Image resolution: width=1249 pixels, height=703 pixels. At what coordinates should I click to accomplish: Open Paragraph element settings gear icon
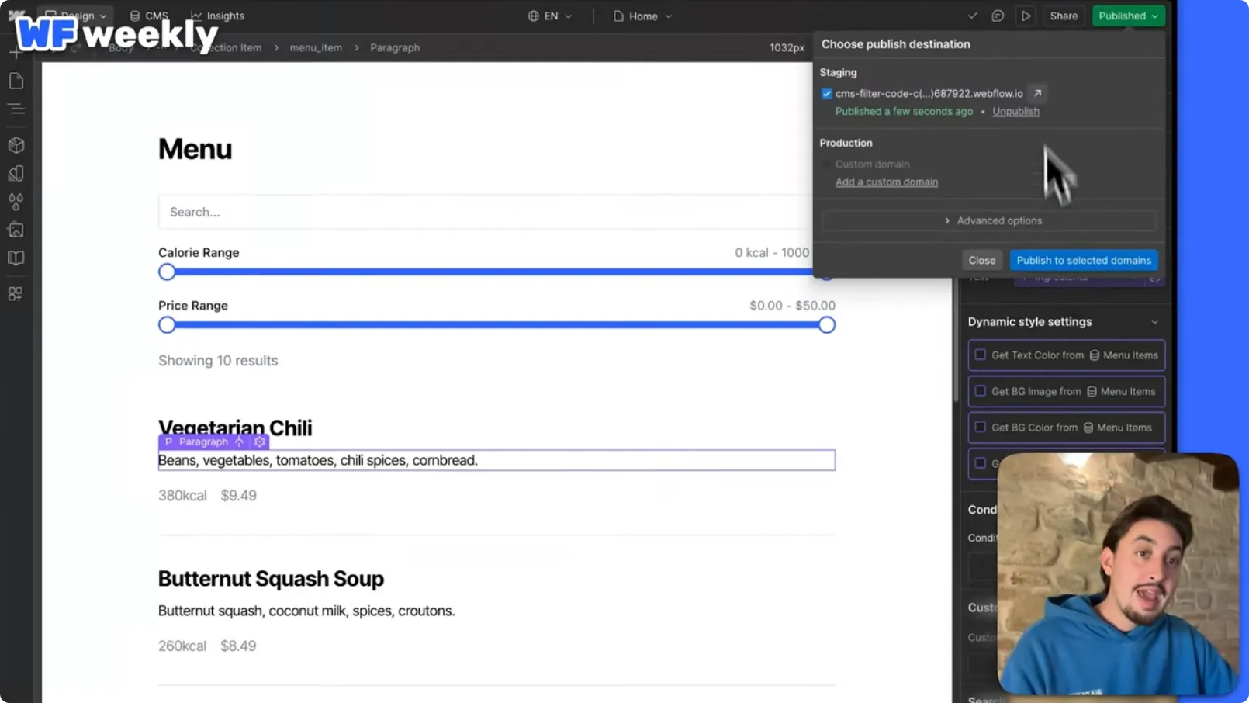point(260,442)
